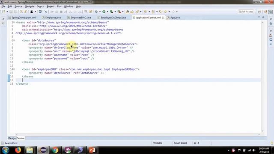Viewport: 274px width, 154px height.
Task: Open the External Tools dropdown arrow
Action: tap(123, 12)
